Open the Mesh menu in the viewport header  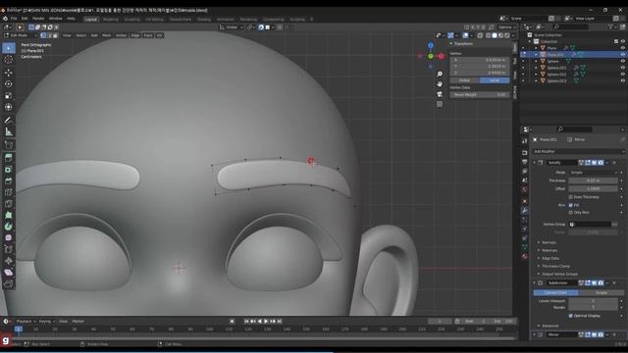tap(107, 35)
